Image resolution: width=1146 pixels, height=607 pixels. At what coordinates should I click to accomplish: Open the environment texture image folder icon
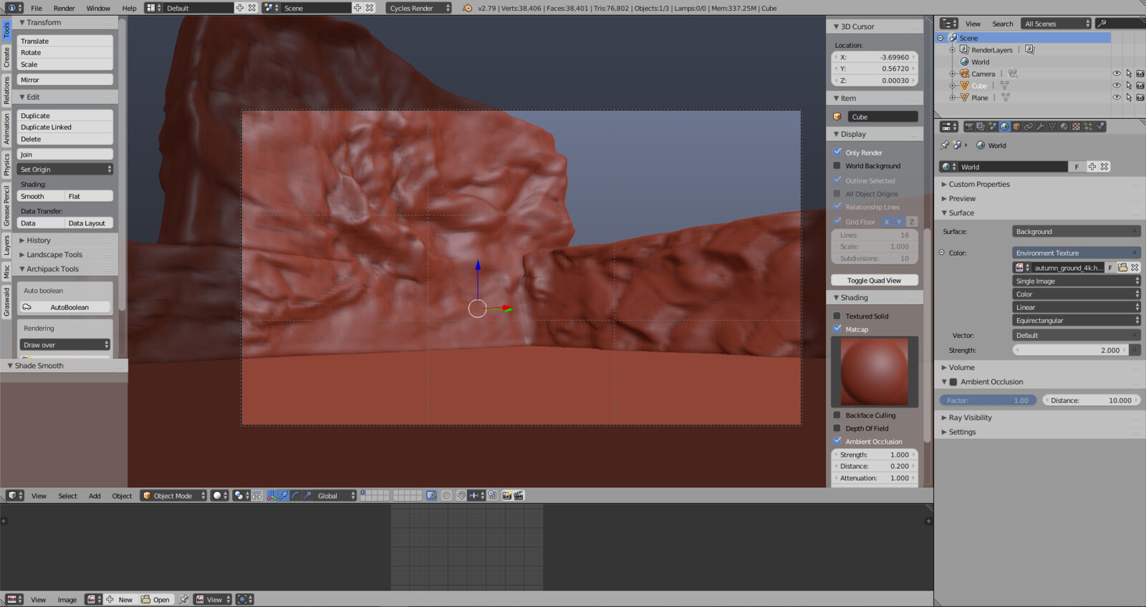1122,267
